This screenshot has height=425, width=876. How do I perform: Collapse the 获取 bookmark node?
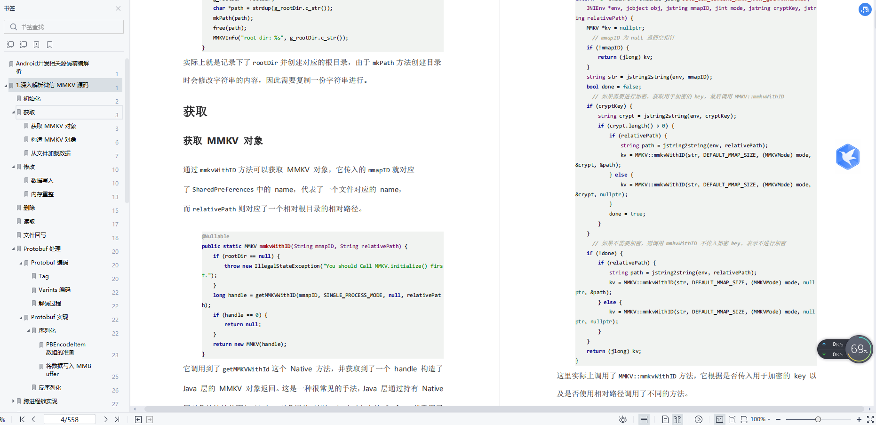tap(14, 112)
